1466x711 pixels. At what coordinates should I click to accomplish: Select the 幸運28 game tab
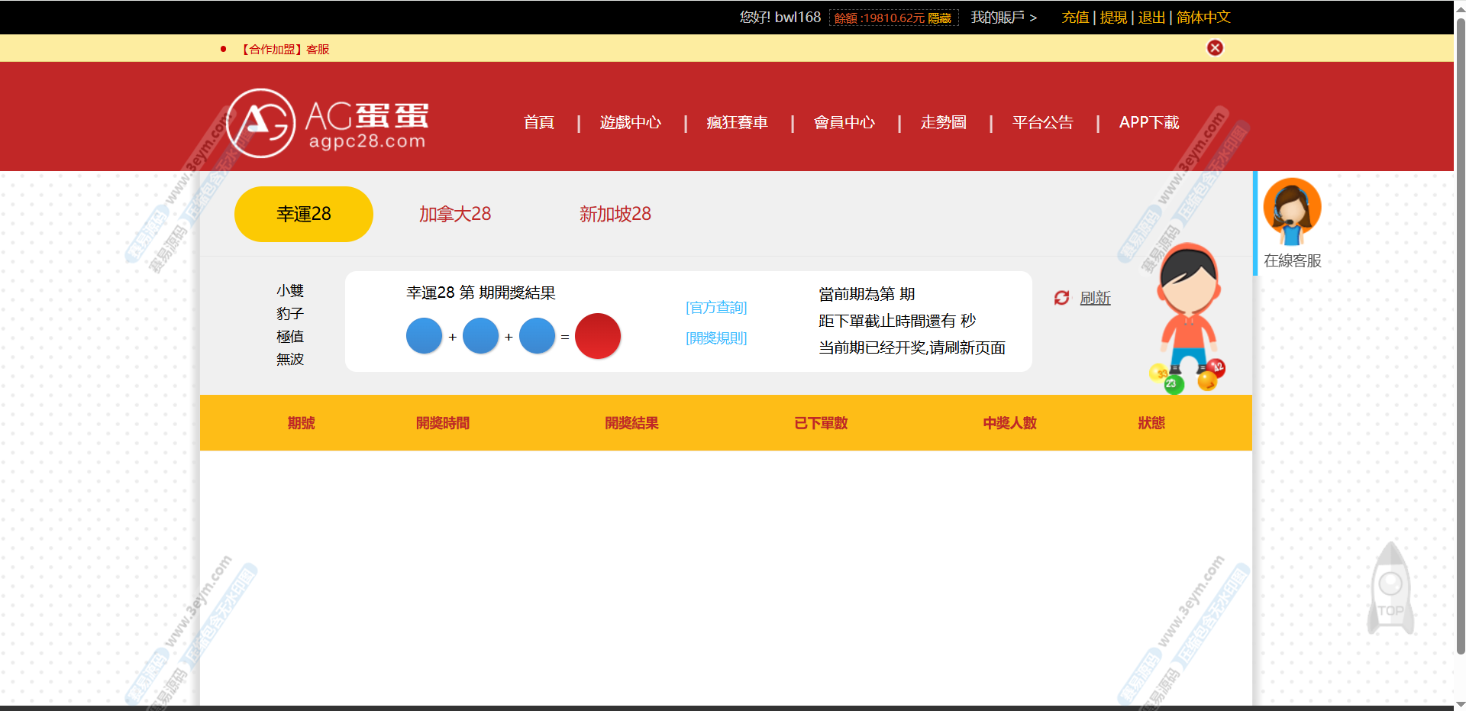click(x=303, y=214)
